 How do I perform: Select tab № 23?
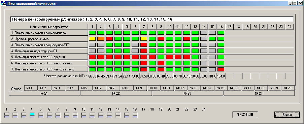[188, 93]
